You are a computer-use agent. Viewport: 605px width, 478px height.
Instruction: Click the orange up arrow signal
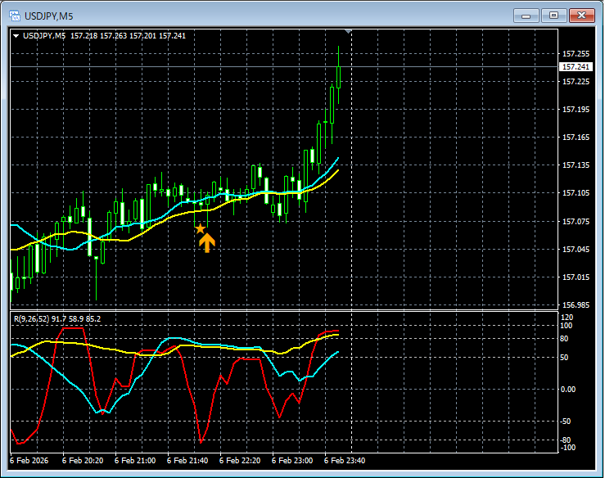(206, 242)
